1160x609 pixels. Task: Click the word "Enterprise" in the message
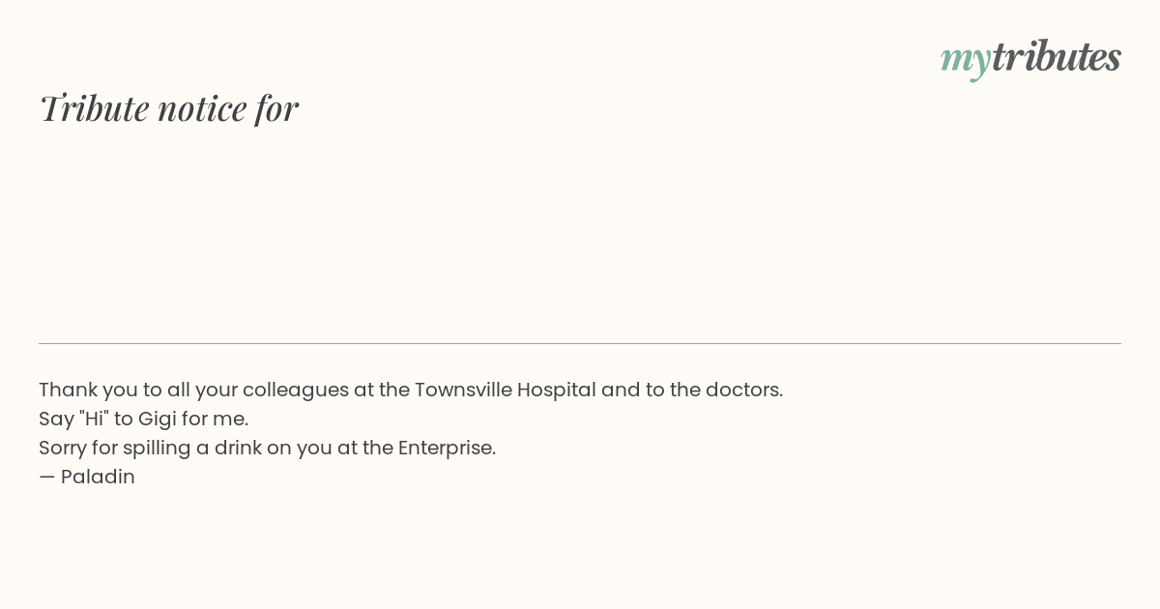pyautogui.click(x=445, y=448)
